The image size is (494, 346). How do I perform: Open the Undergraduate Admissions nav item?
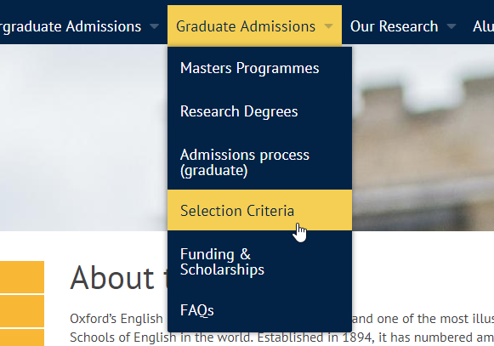pos(71,26)
